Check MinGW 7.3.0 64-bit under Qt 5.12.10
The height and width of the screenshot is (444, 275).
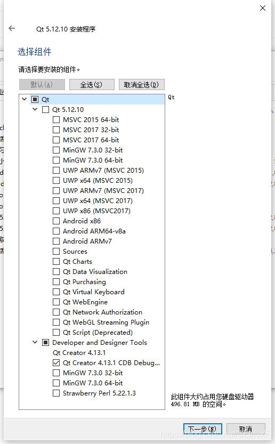click(x=56, y=160)
